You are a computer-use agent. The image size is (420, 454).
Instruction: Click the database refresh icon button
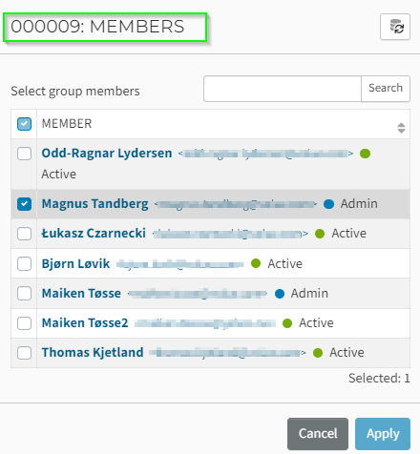[395, 27]
